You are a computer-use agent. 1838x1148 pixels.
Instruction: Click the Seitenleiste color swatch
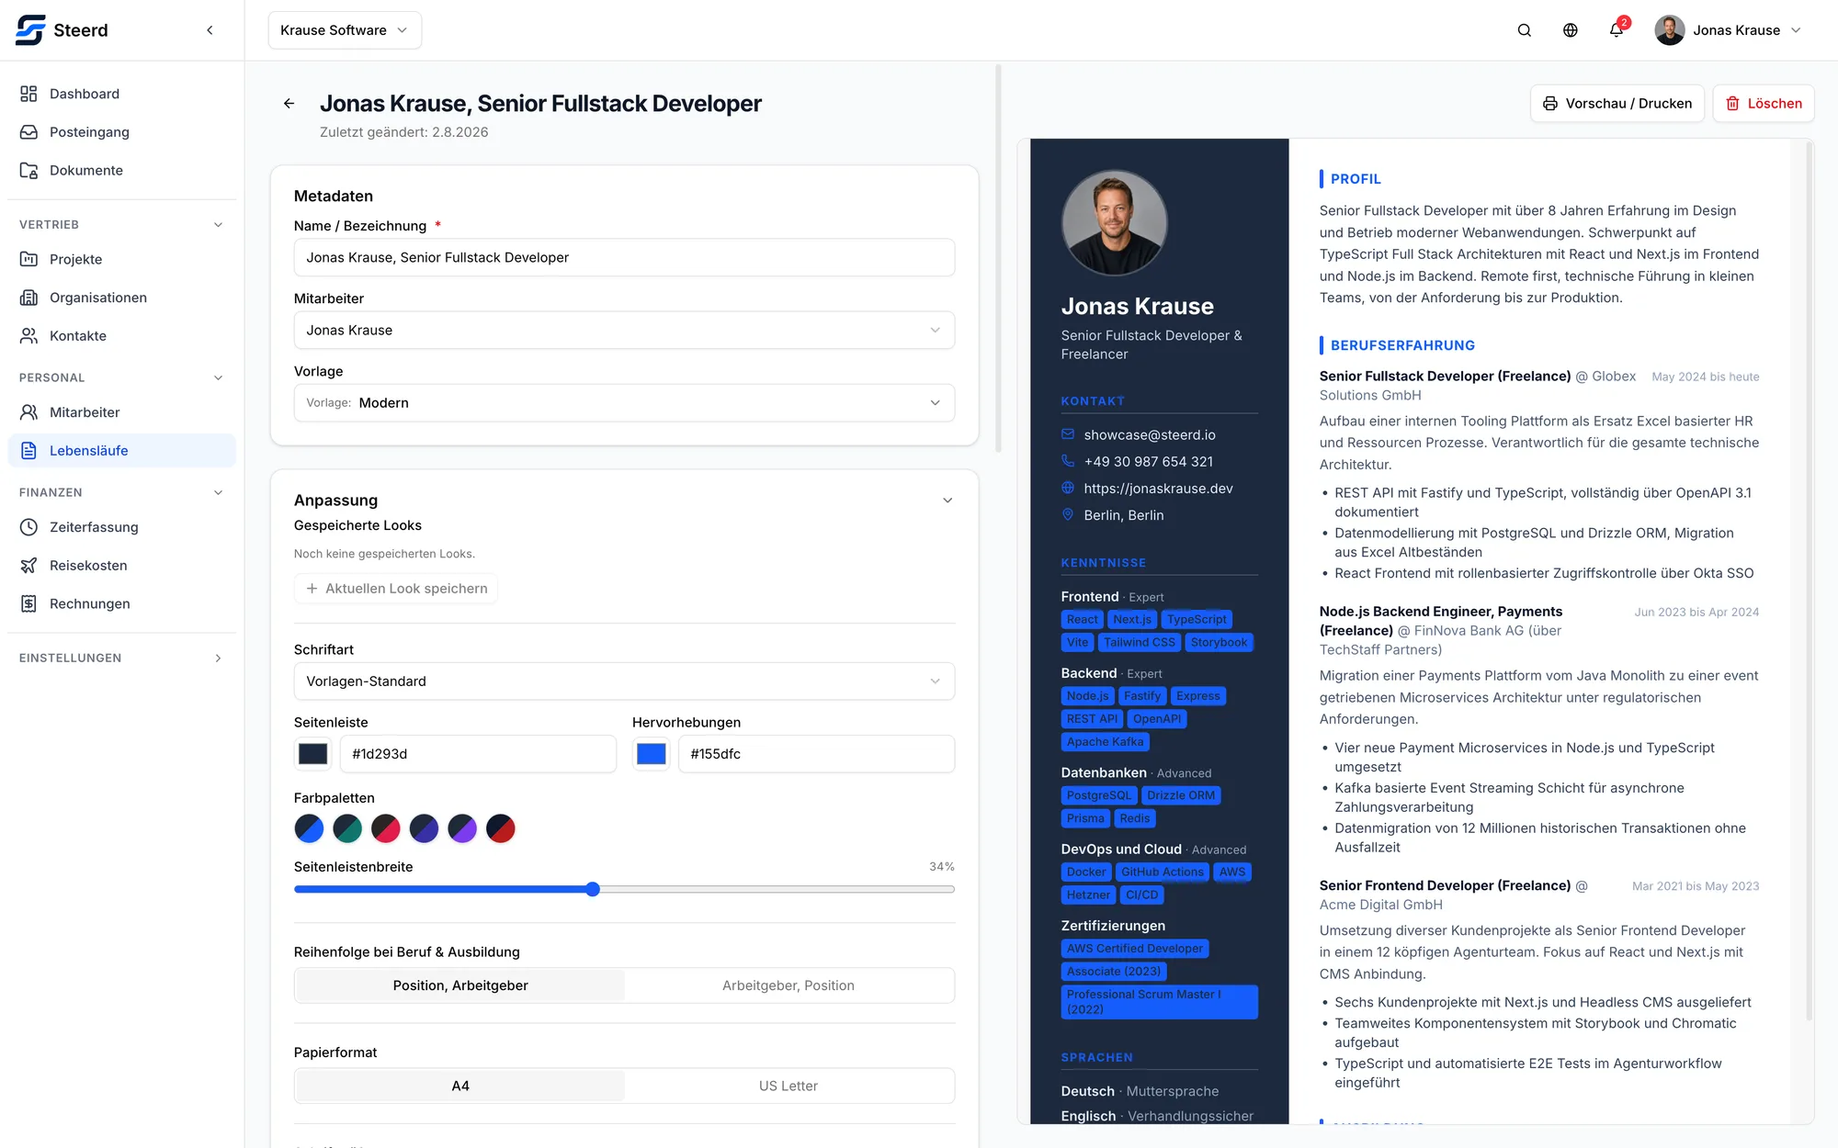click(313, 754)
